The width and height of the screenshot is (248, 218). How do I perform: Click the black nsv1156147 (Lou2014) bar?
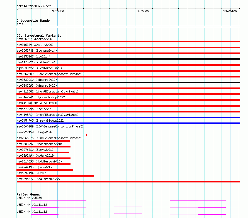pos(128,59)
